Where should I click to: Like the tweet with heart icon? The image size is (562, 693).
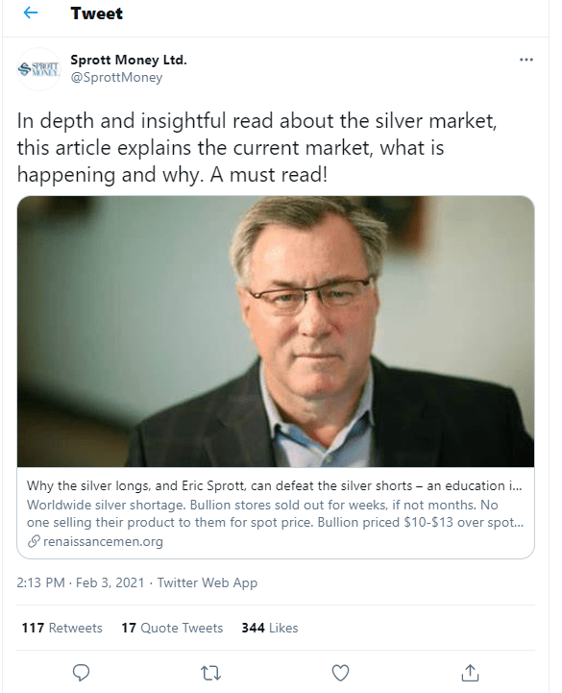click(340, 673)
